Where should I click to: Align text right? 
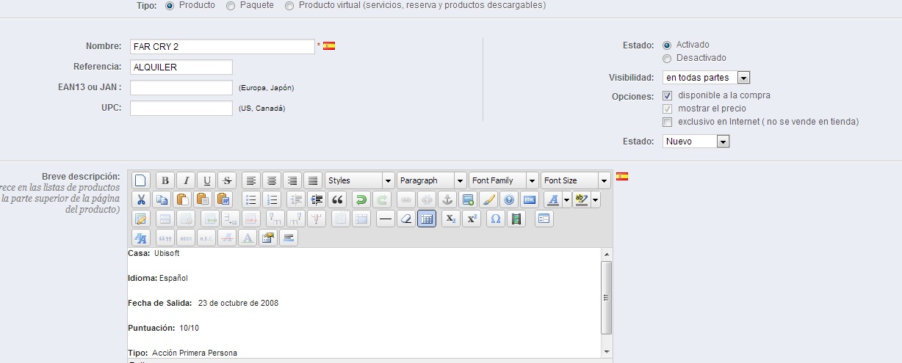[292, 180]
